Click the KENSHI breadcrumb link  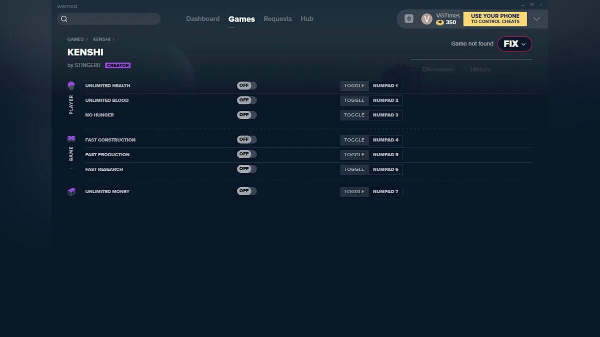[101, 39]
